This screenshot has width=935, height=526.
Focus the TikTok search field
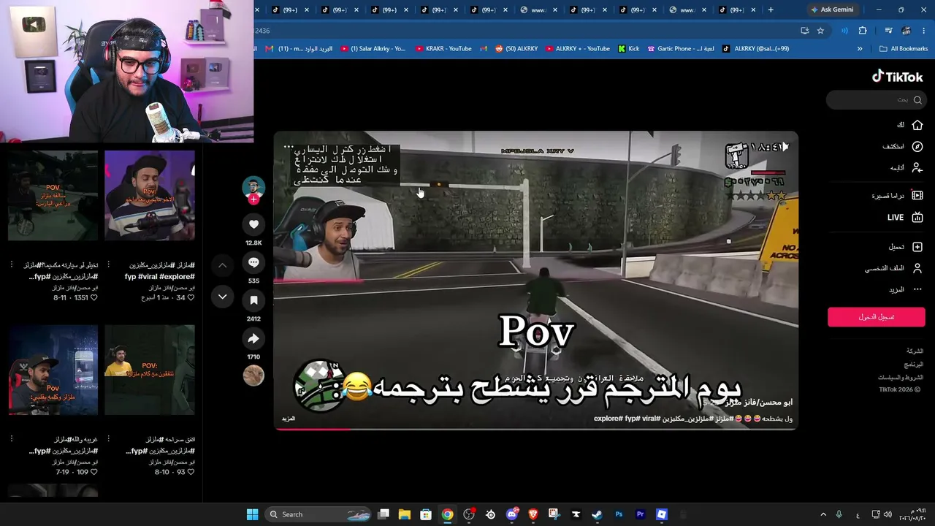click(x=876, y=99)
